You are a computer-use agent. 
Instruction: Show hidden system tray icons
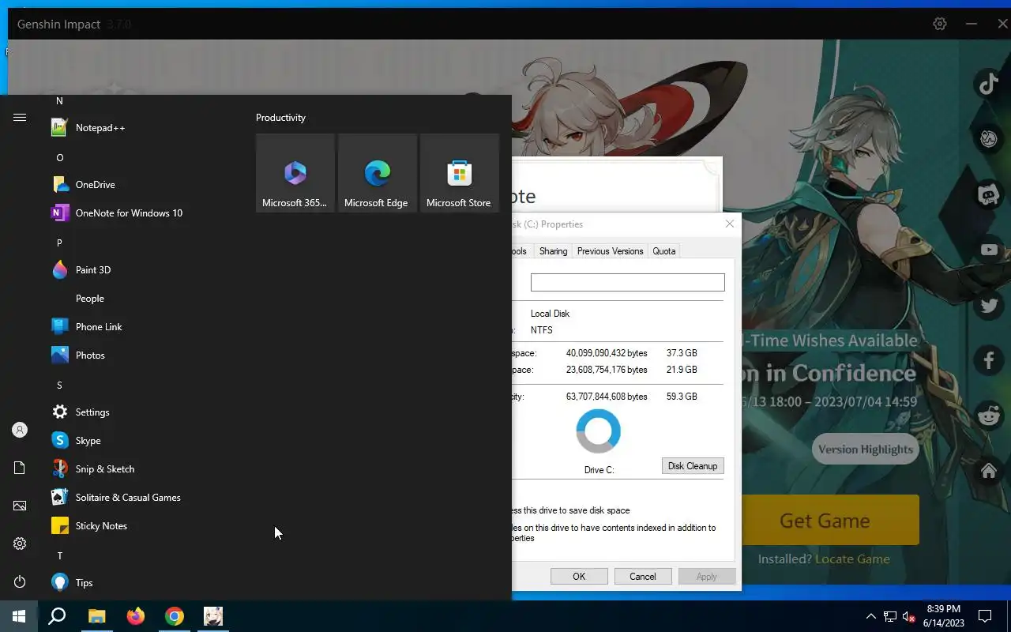click(x=871, y=616)
